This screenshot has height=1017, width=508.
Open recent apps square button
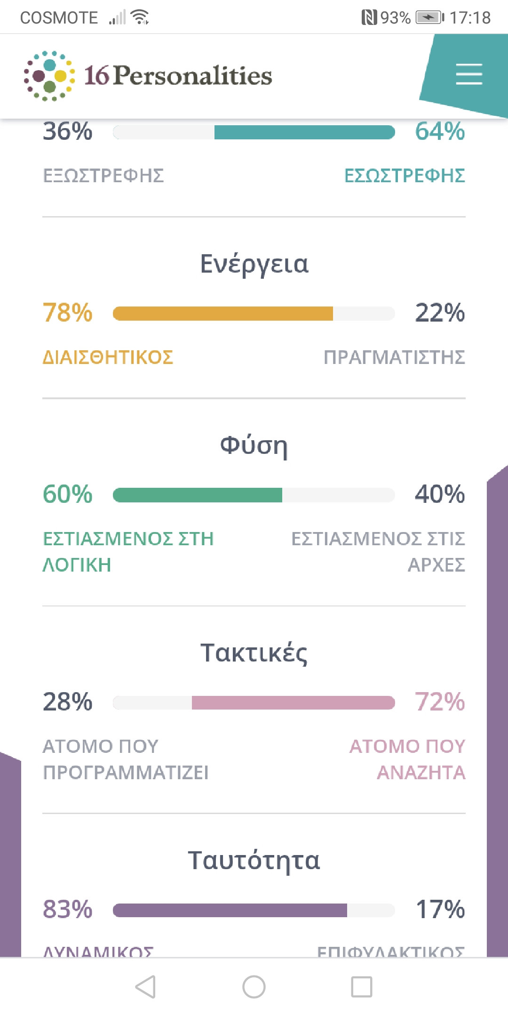tap(362, 986)
